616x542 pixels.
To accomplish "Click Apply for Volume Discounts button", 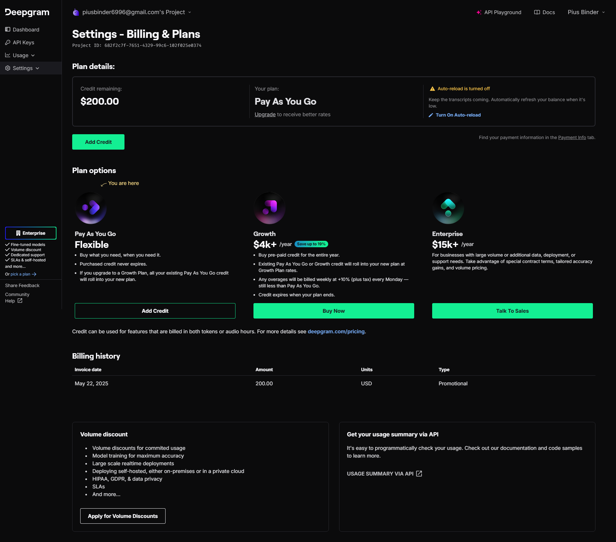I will point(123,516).
